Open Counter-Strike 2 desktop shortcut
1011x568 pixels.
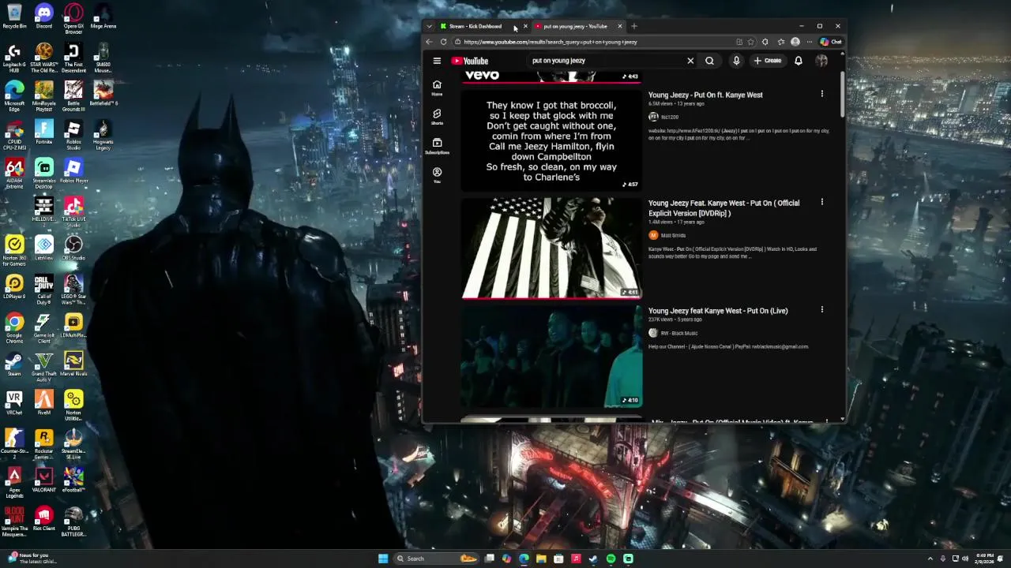(x=14, y=443)
